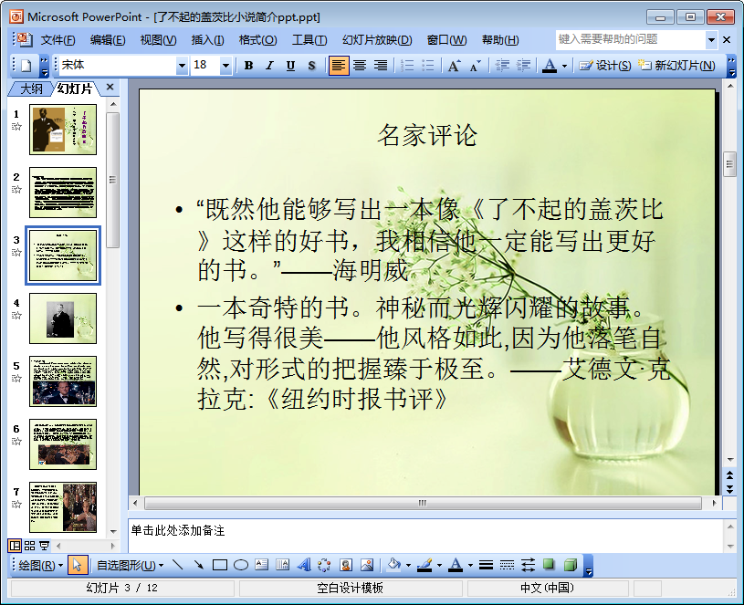Select Center alignment
This screenshot has height=605, width=744.
coord(360,66)
